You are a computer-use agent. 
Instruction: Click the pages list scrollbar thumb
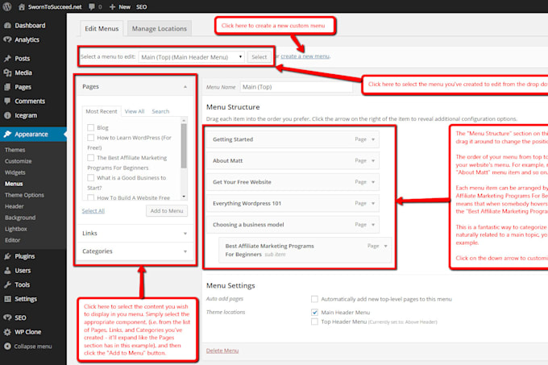click(x=184, y=146)
